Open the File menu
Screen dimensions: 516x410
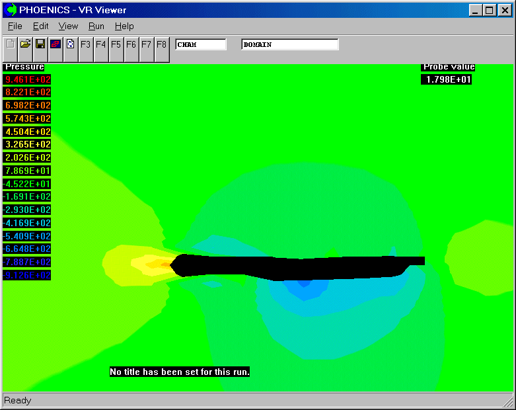[15, 26]
